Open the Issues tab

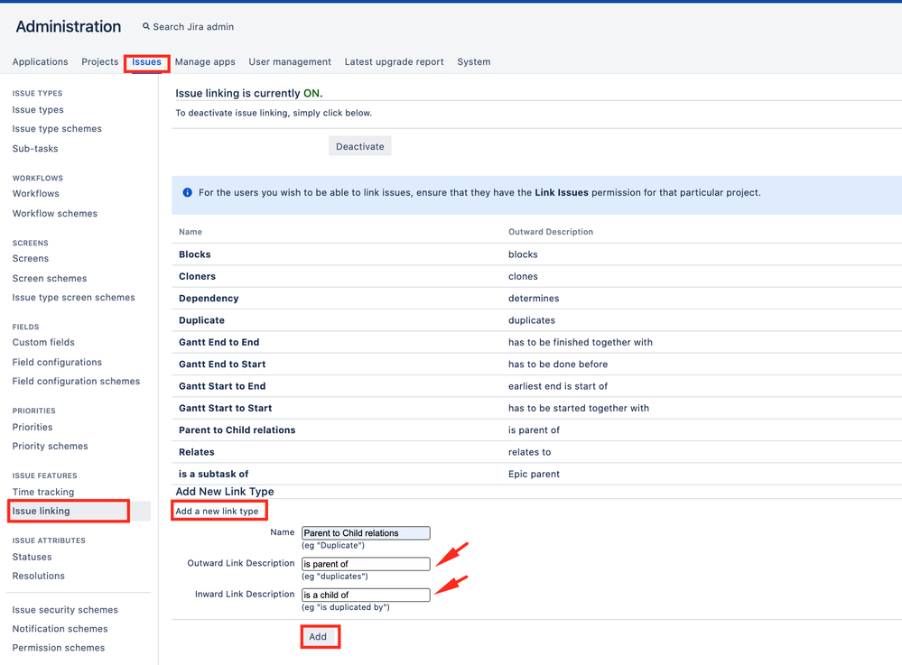tap(146, 62)
